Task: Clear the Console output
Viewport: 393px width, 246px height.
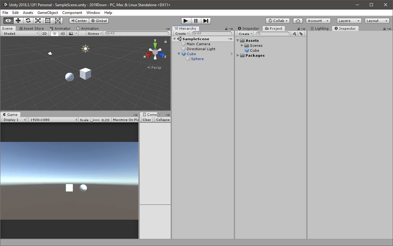Action: coord(146,120)
